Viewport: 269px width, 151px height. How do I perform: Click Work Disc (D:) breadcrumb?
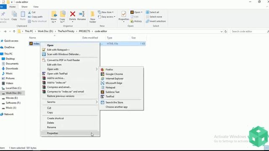tap(45, 31)
